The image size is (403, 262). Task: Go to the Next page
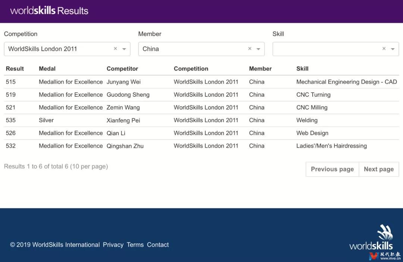pos(378,169)
